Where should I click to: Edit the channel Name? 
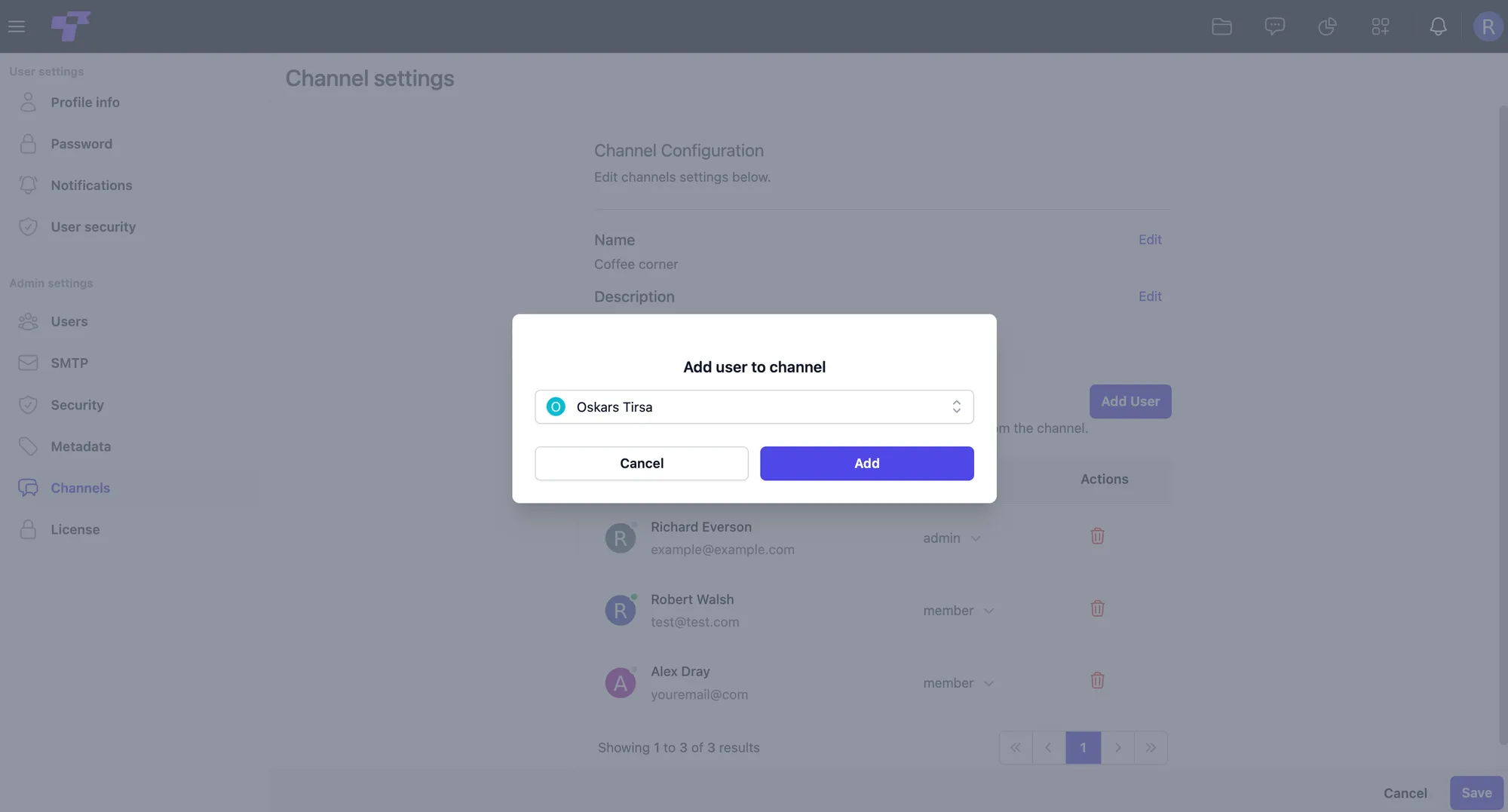[x=1150, y=240]
